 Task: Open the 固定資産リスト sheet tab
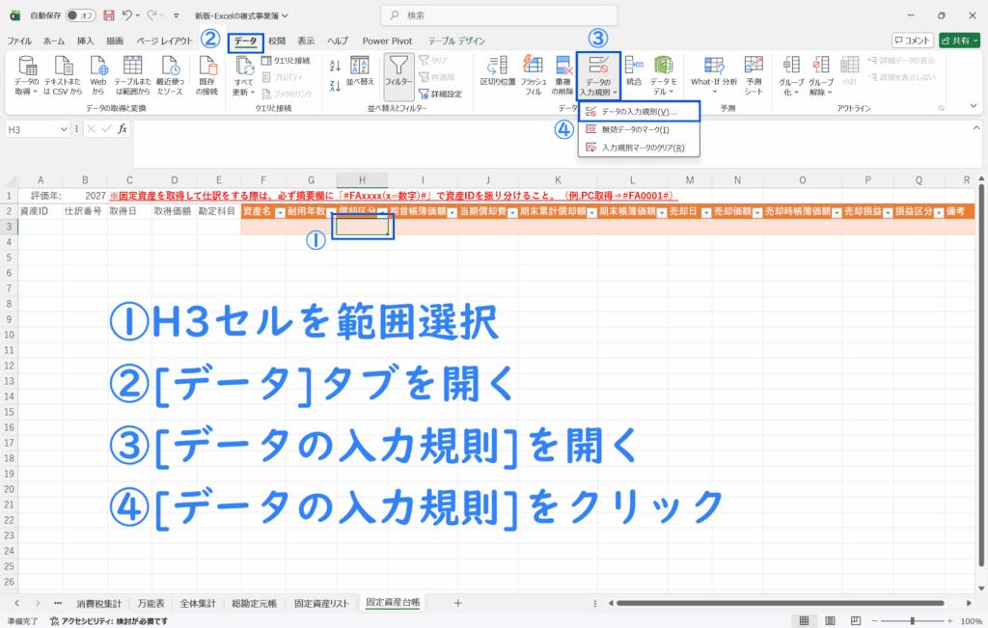coord(321,602)
